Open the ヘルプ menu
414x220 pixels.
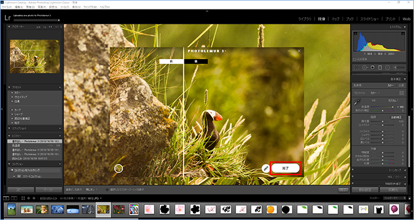pyautogui.click(x=105, y=7)
